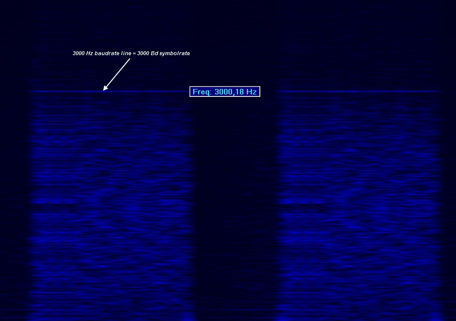The width and height of the screenshot is (456, 321).
Task: Click the dark margin right of the right block
Action: 450,199
